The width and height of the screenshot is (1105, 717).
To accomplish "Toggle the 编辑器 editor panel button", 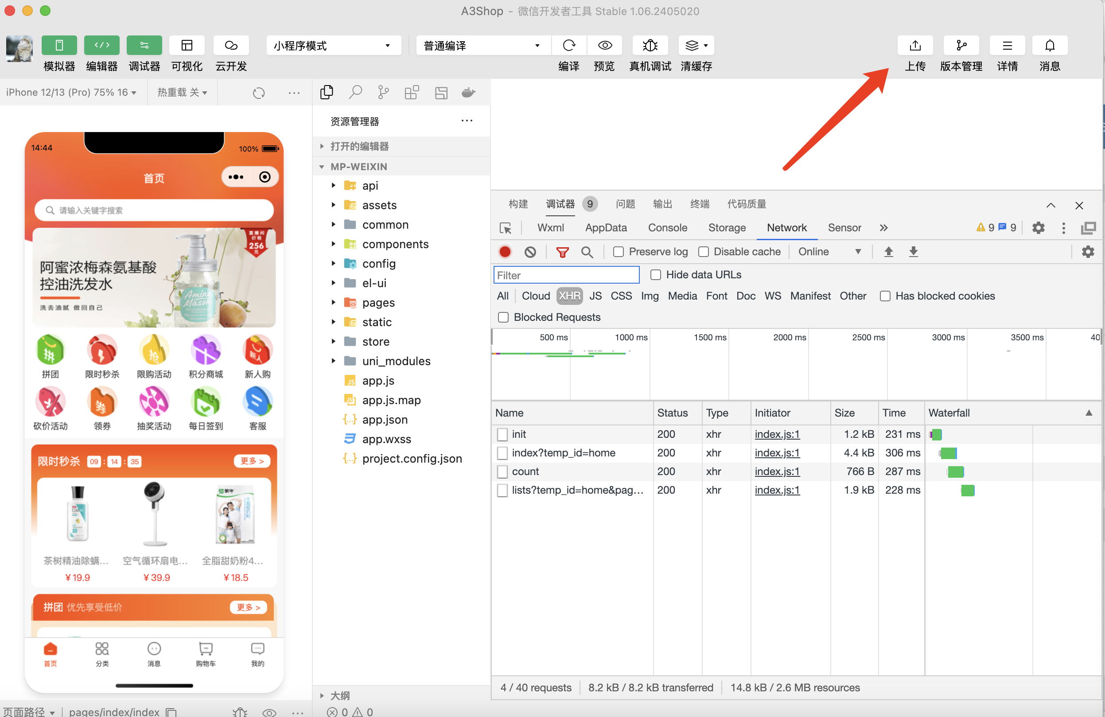I will [x=101, y=46].
